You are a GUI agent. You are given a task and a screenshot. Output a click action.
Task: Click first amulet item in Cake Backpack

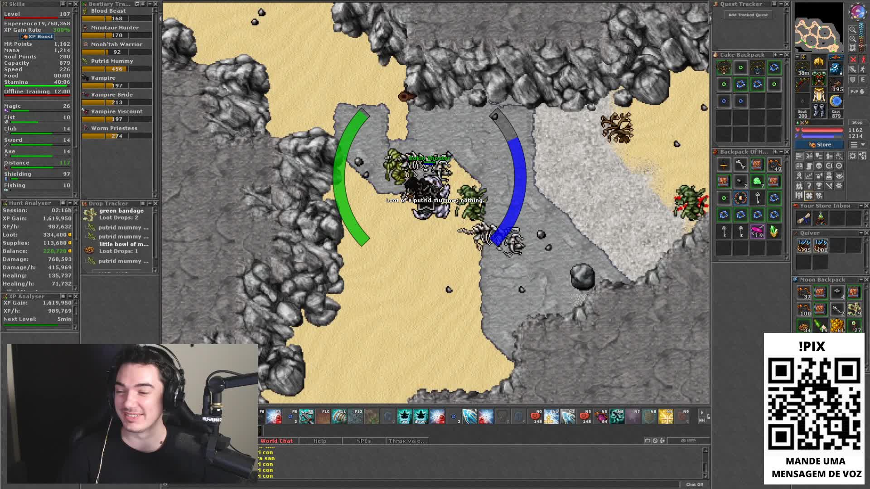click(724, 68)
